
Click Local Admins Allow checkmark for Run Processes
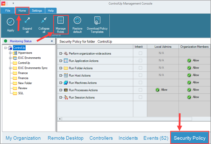(x=158, y=90)
